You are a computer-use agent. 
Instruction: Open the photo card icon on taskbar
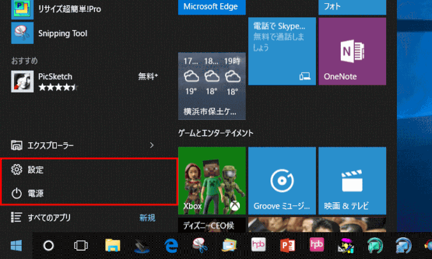click(229, 245)
